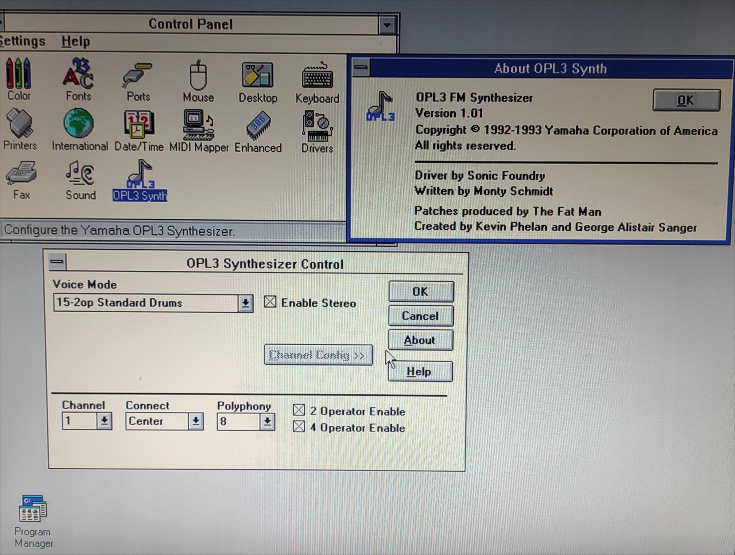
Task: Click the 'Voice Mode' label
Action: tap(85, 284)
